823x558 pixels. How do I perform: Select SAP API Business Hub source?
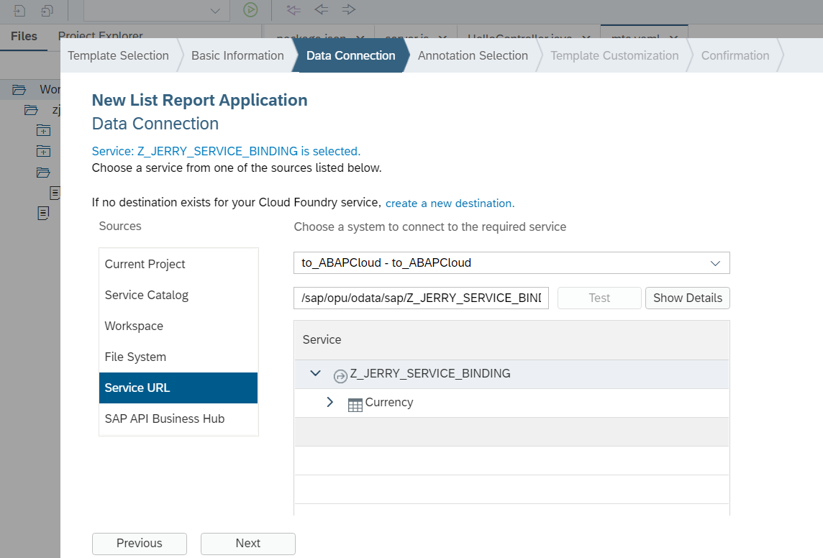[x=178, y=419]
